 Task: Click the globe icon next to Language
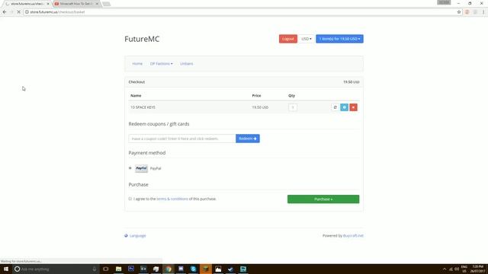coord(126,235)
